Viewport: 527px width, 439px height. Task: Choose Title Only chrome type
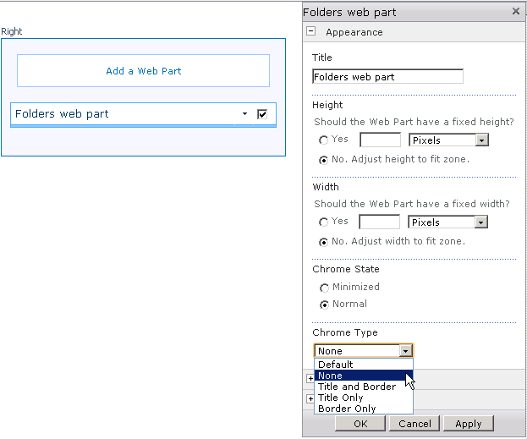point(340,398)
